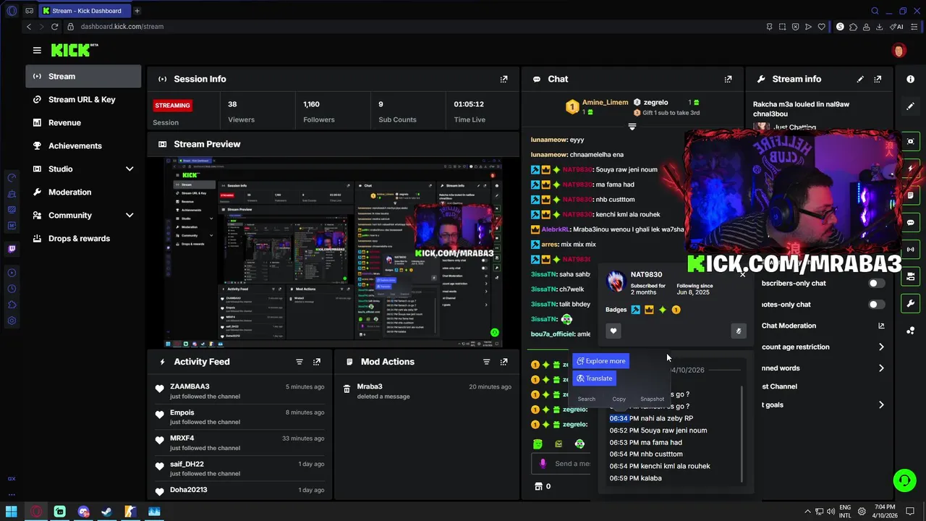Filter the Activity Feed list
This screenshot has width=926, height=521.
coord(300,362)
